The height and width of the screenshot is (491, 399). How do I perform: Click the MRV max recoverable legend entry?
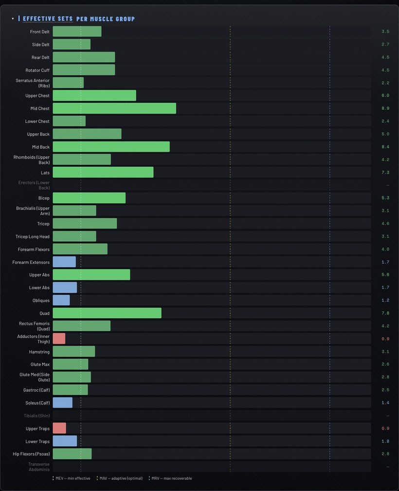coord(170,478)
